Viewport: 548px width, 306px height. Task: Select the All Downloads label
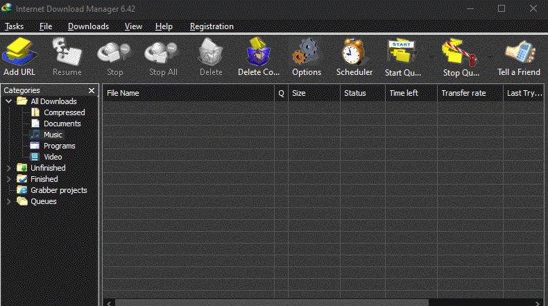(x=53, y=101)
